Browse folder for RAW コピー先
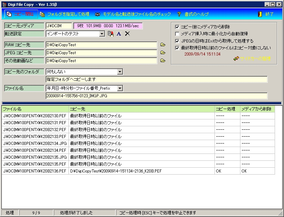Screen dimensions: 284x217 tap(163, 45)
